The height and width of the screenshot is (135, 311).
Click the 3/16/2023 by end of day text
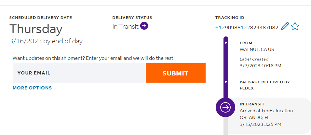[x=46, y=41]
